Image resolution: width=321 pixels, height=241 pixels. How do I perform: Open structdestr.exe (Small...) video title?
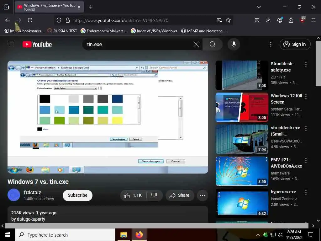pyautogui.click(x=285, y=131)
